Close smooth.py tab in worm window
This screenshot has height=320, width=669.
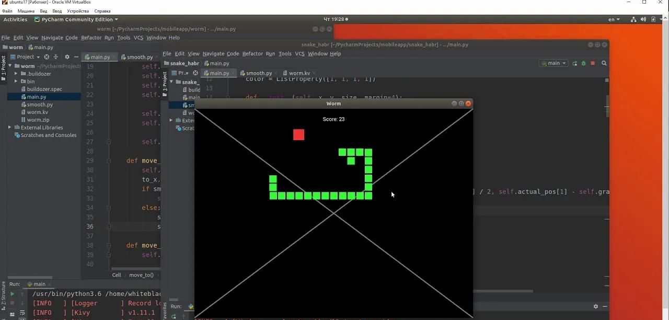(157, 57)
